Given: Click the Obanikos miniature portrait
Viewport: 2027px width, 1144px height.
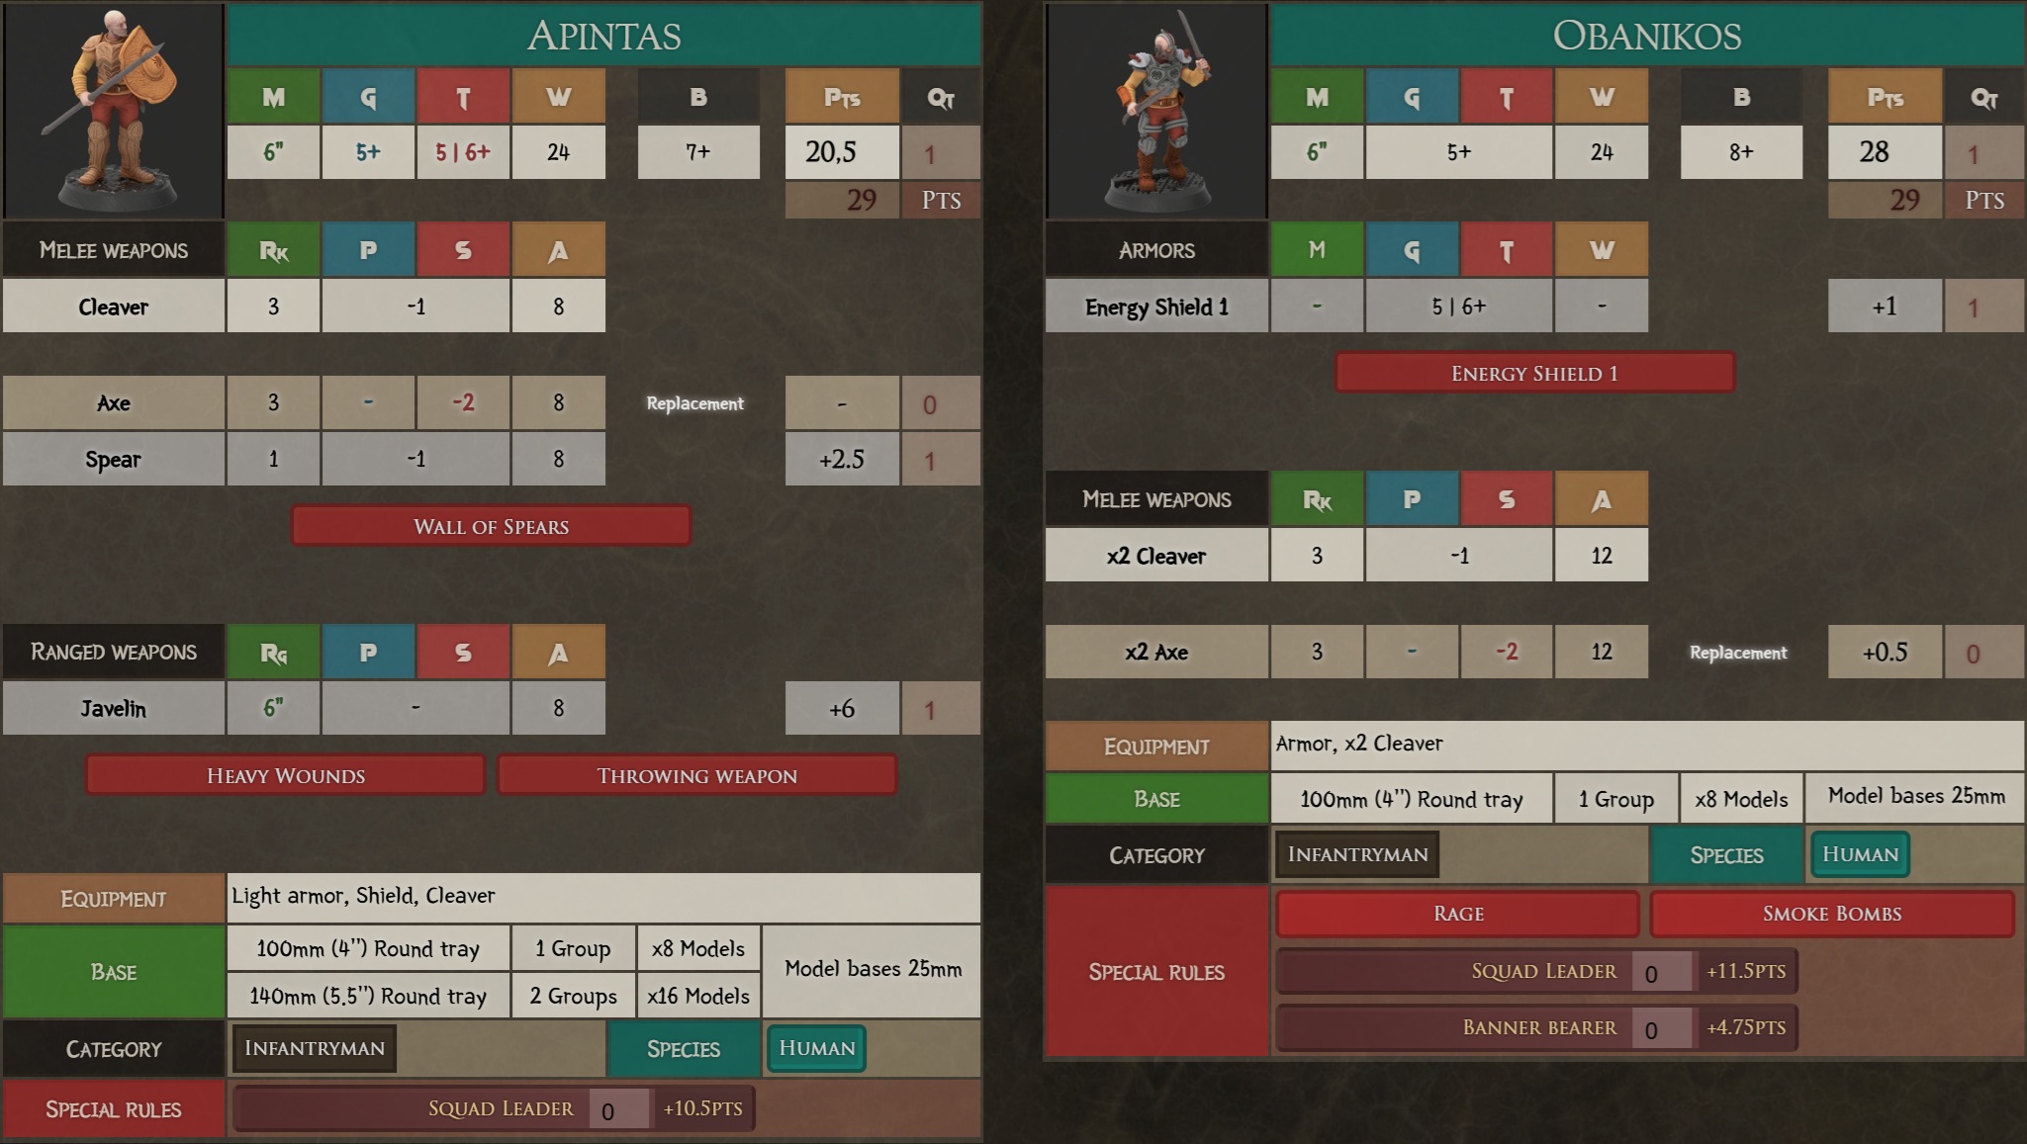Looking at the screenshot, I should (x=1156, y=110).
